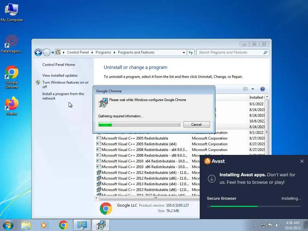The width and height of the screenshot is (308, 231).
Task: Click the product version 105.0.5195.127 text
Action: [177, 205]
